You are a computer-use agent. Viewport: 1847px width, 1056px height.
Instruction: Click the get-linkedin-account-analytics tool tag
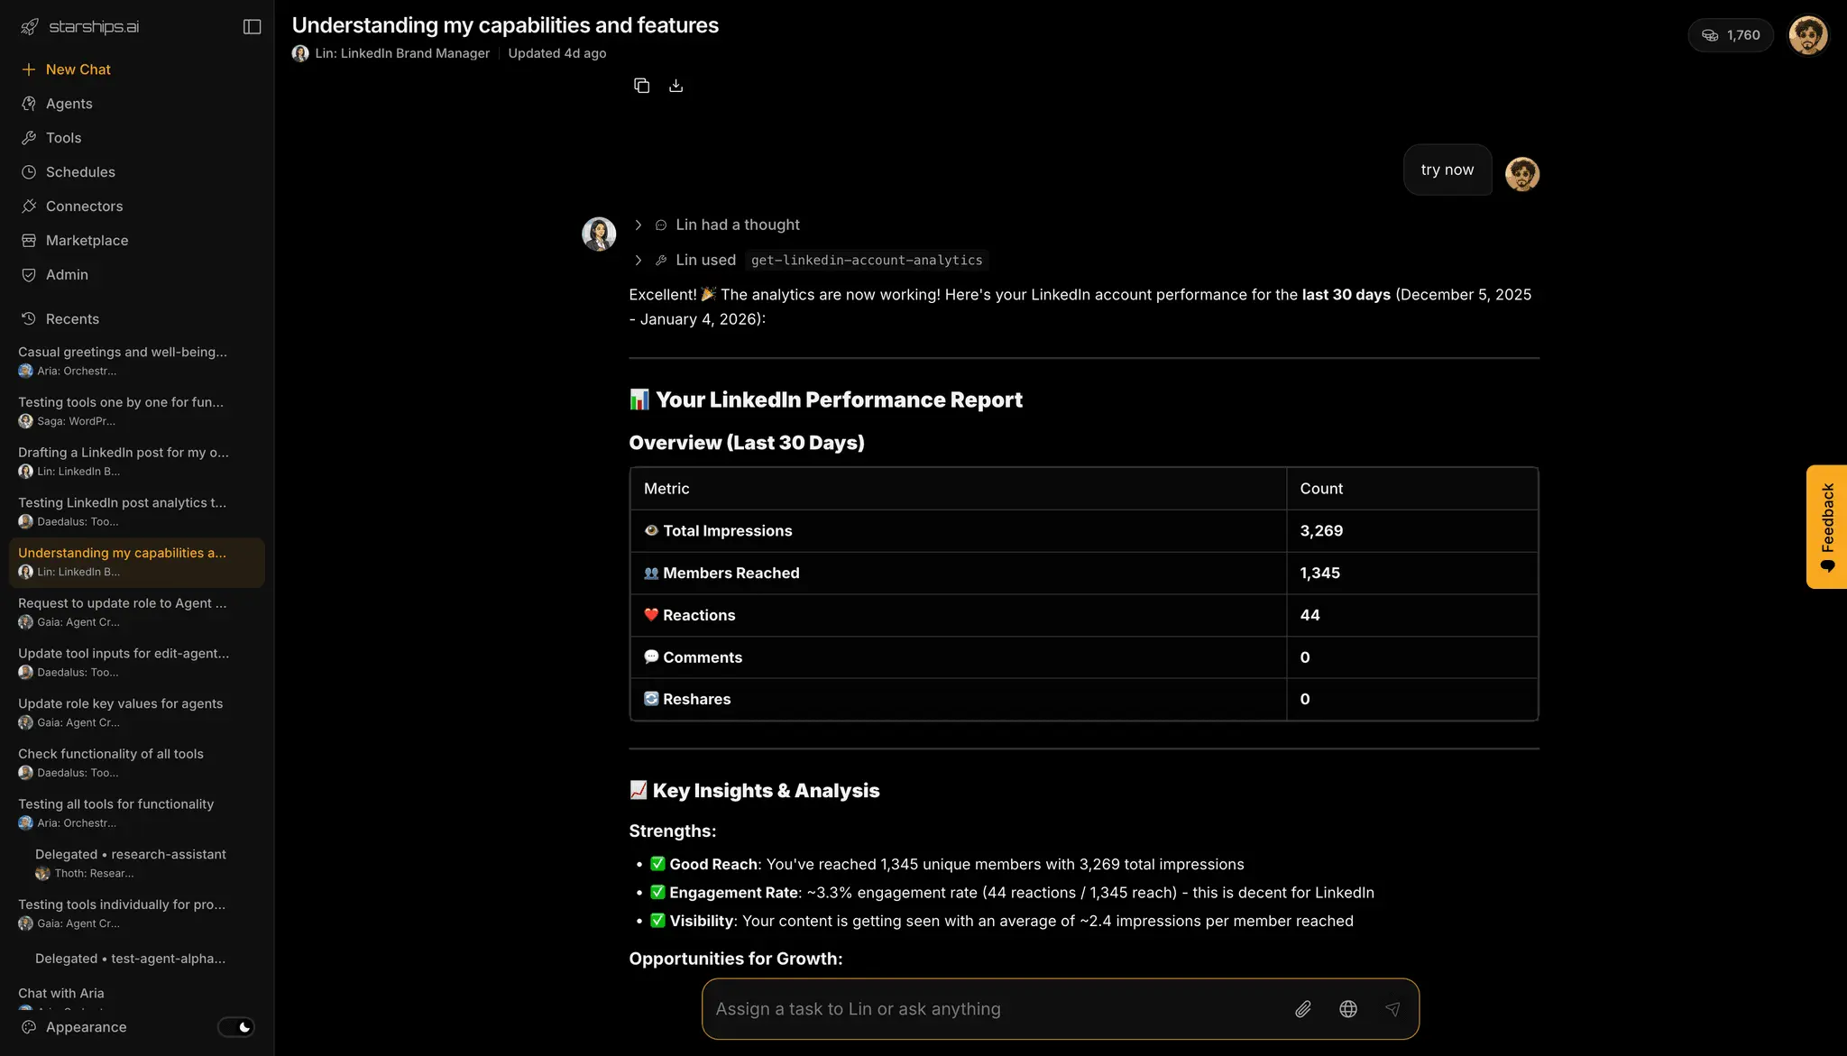(867, 260)
